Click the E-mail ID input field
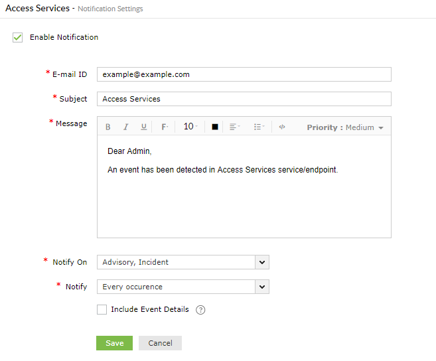The image size is (436, 361). click(x=244, y=74)
